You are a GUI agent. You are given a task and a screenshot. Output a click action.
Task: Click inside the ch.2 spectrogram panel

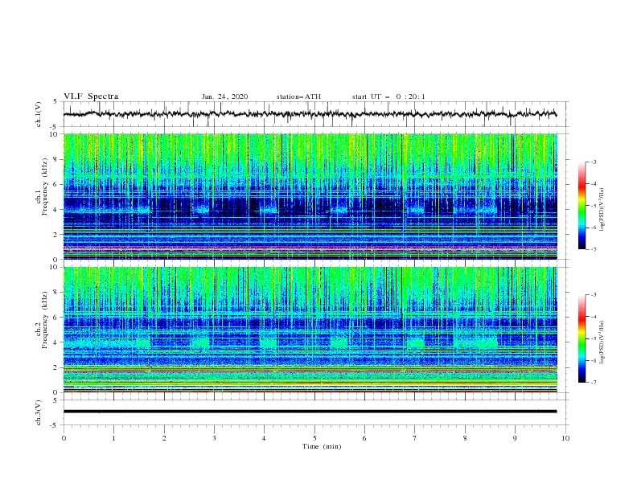(310, 330)
